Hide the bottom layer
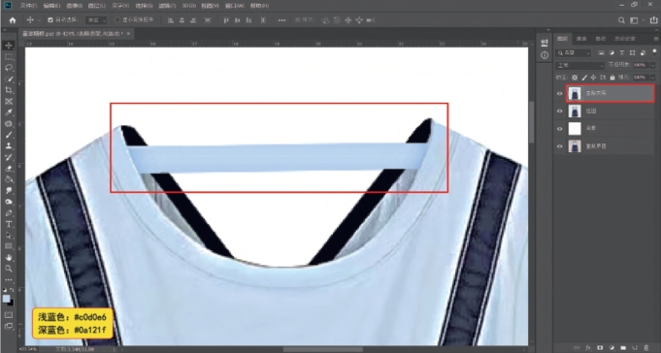 point(560,146)
